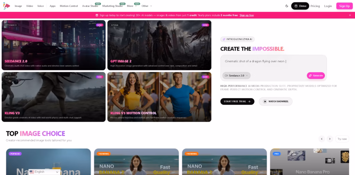The image size is (355, 175).
Task: Open the first Trending Nano Banana 2 card
Action: pos(136,161)
